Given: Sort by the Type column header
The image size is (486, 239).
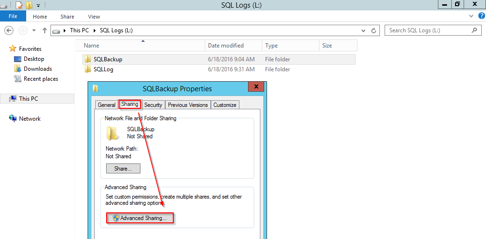Looking at the screenshot, I should [290, 46].
